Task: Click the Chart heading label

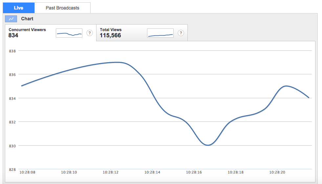Action: tap(27, 19)
